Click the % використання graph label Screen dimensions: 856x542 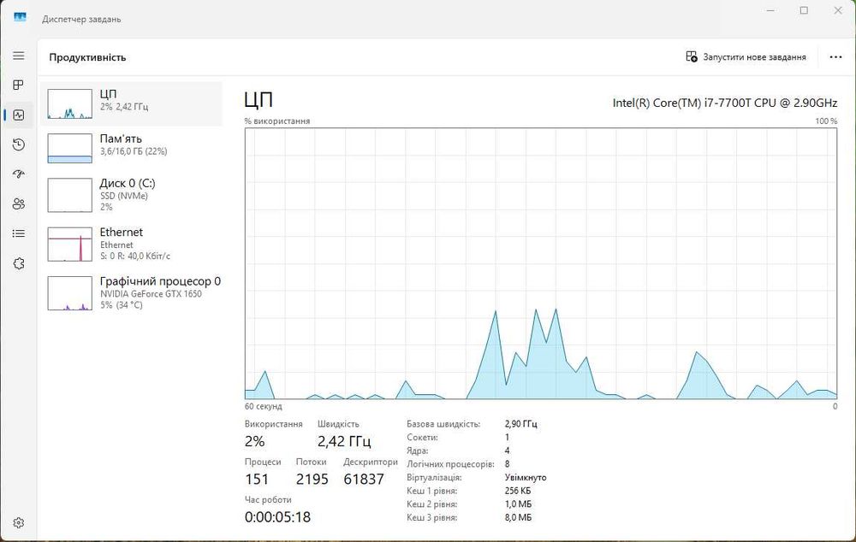click(x=277, y=121)
